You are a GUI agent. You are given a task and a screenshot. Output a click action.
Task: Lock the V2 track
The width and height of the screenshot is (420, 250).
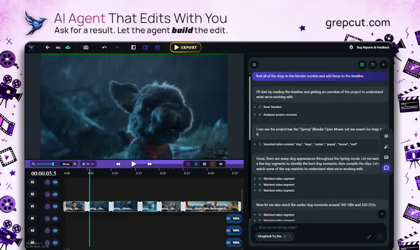pyautogui.click(x=47, y=194)
